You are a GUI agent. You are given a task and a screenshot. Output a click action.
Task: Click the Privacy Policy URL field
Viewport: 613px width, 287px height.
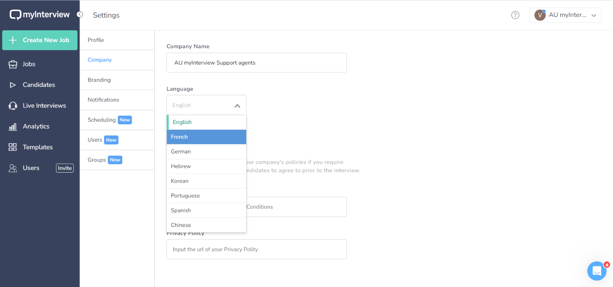point(256,249)
